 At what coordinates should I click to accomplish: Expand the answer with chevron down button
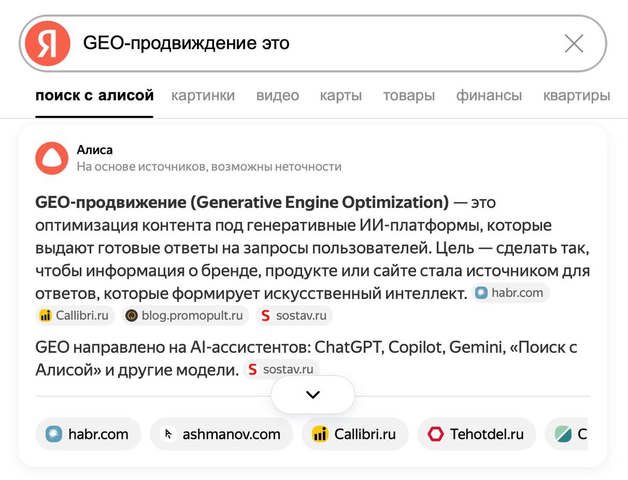pos(313,395)
